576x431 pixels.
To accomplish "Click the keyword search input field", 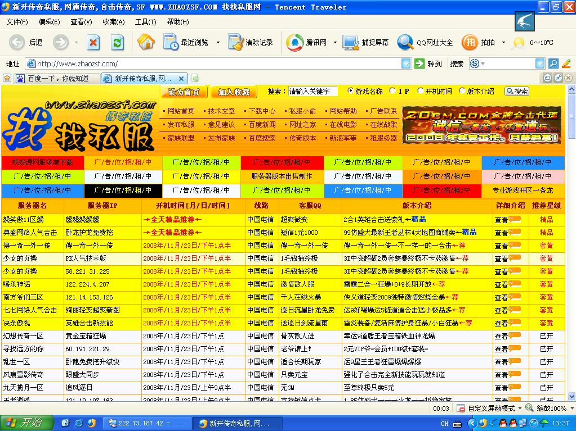I will (x=314, y=90).
